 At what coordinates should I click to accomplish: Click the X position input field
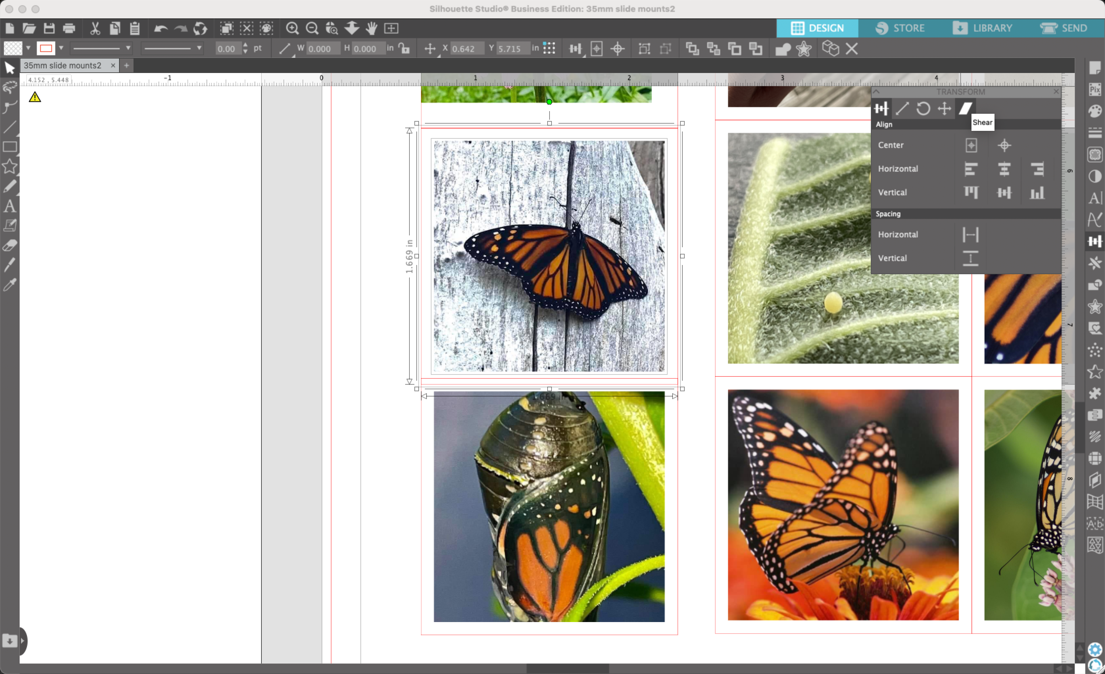[467, 48]
